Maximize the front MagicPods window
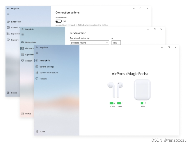The height and width of the screenshot is (145, 191). [169, 47]
